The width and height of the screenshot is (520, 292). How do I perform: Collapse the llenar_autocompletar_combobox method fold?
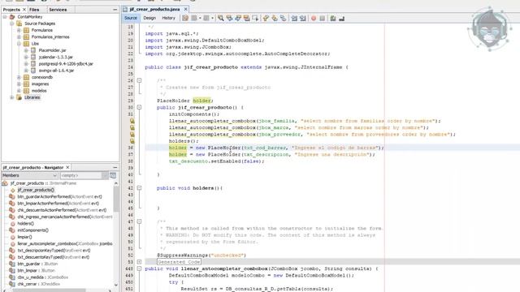tap(139, 268)
